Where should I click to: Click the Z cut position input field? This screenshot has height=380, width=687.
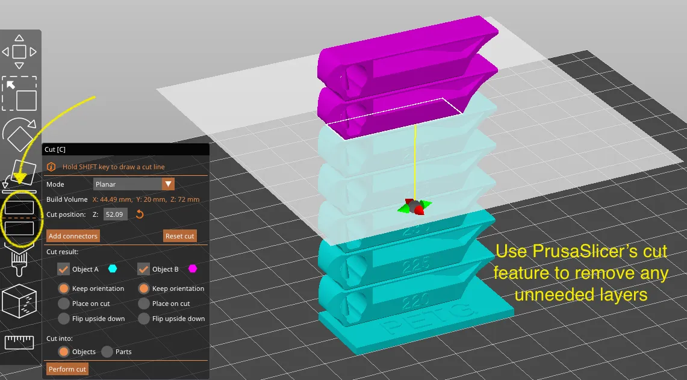(x=114, y=214)
